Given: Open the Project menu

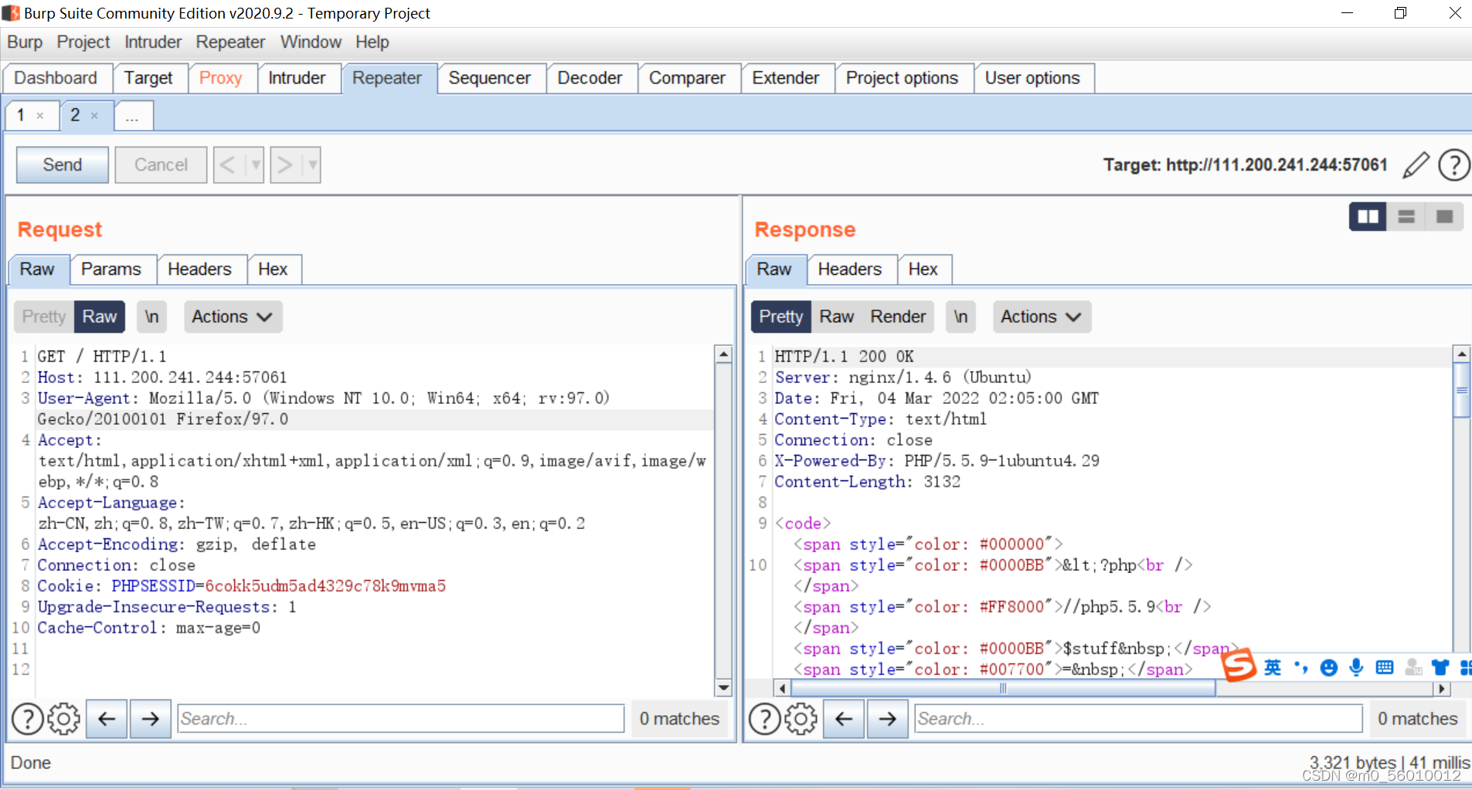Looking at the screenshot, I should click(x=83, y=42).
